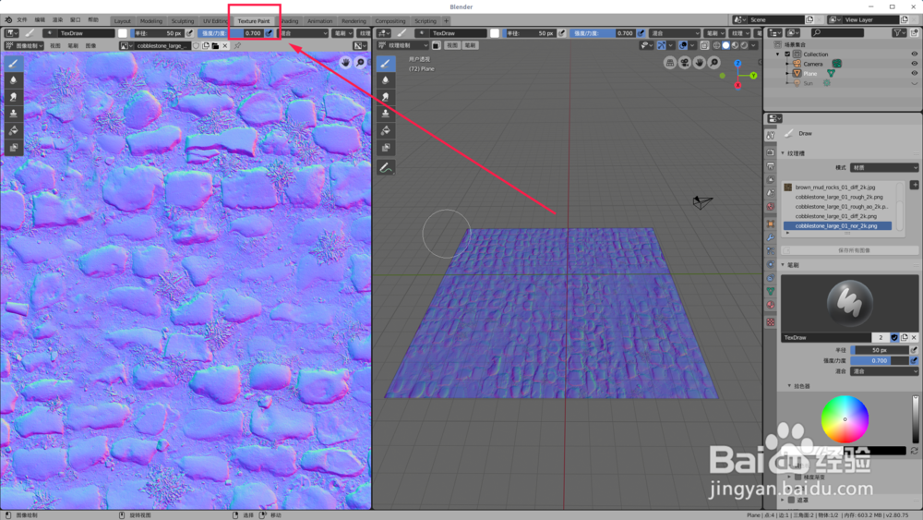Open the folder icon to load image
Image resolution: width=923 pixels, height=520 pixels.
pos(215,45)
